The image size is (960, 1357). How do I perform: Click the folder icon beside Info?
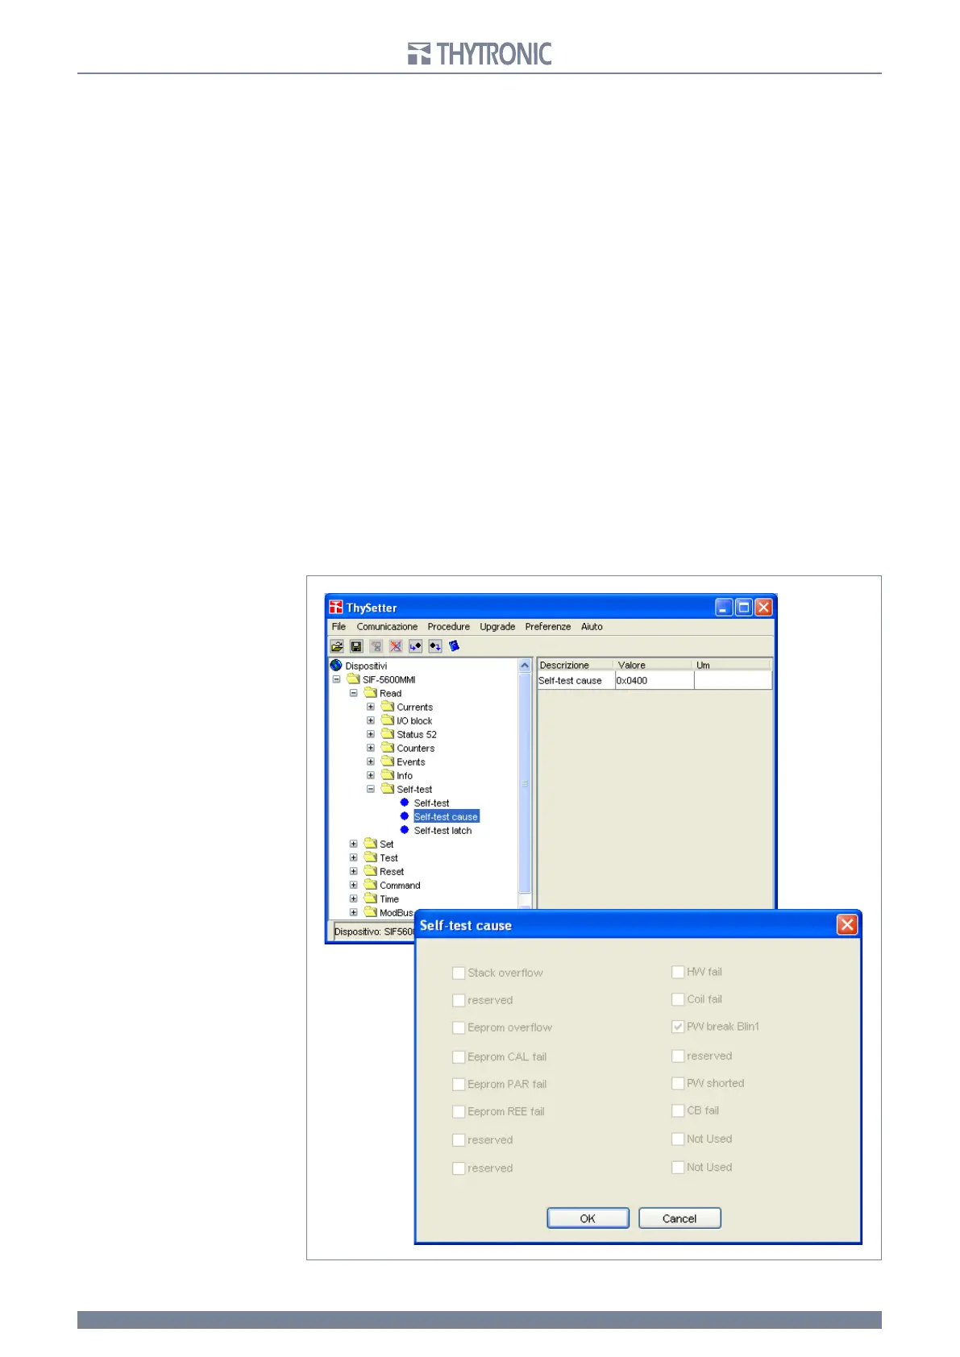(388, 775)
